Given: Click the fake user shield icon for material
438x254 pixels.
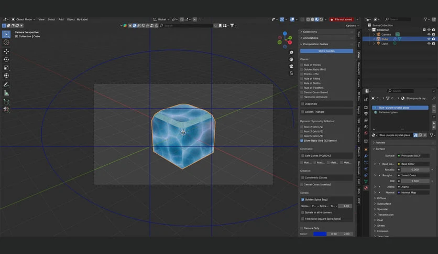Looking at the screenshot, I should [415, 135].
